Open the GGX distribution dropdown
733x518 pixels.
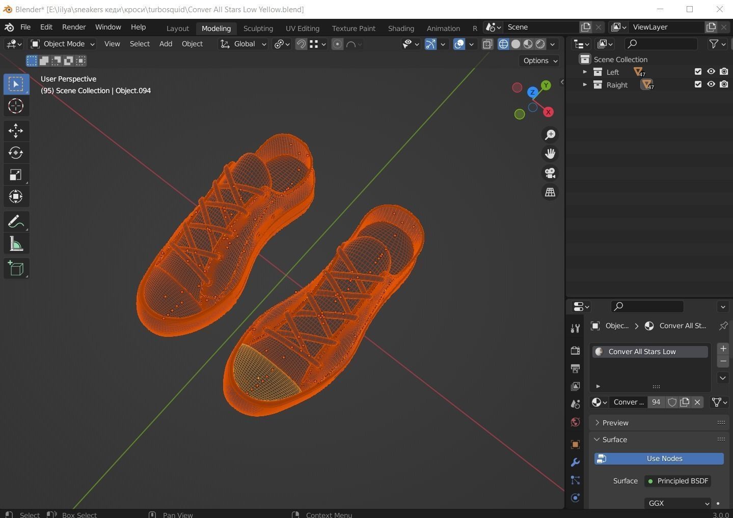click(677, 503)
